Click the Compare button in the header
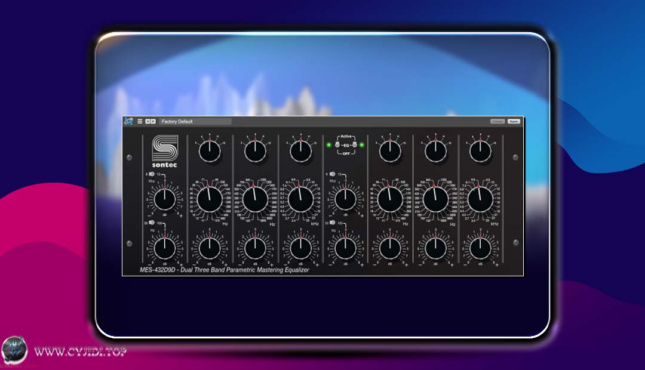Screen dimensions: 645x370 coord(496,120)
